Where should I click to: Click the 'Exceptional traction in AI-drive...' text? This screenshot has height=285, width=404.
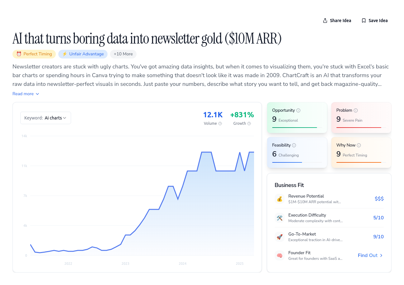point(315,240)
